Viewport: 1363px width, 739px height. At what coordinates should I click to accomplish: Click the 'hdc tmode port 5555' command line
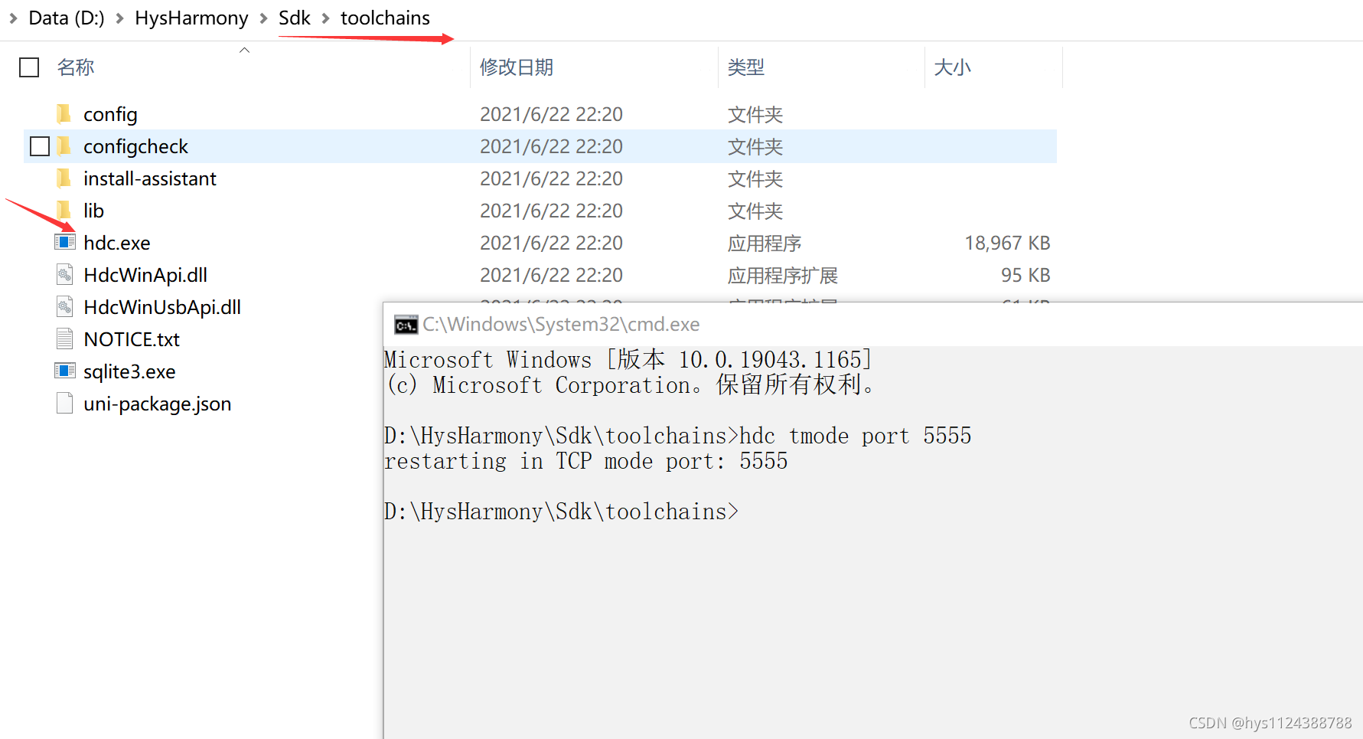tap(677, 436)
